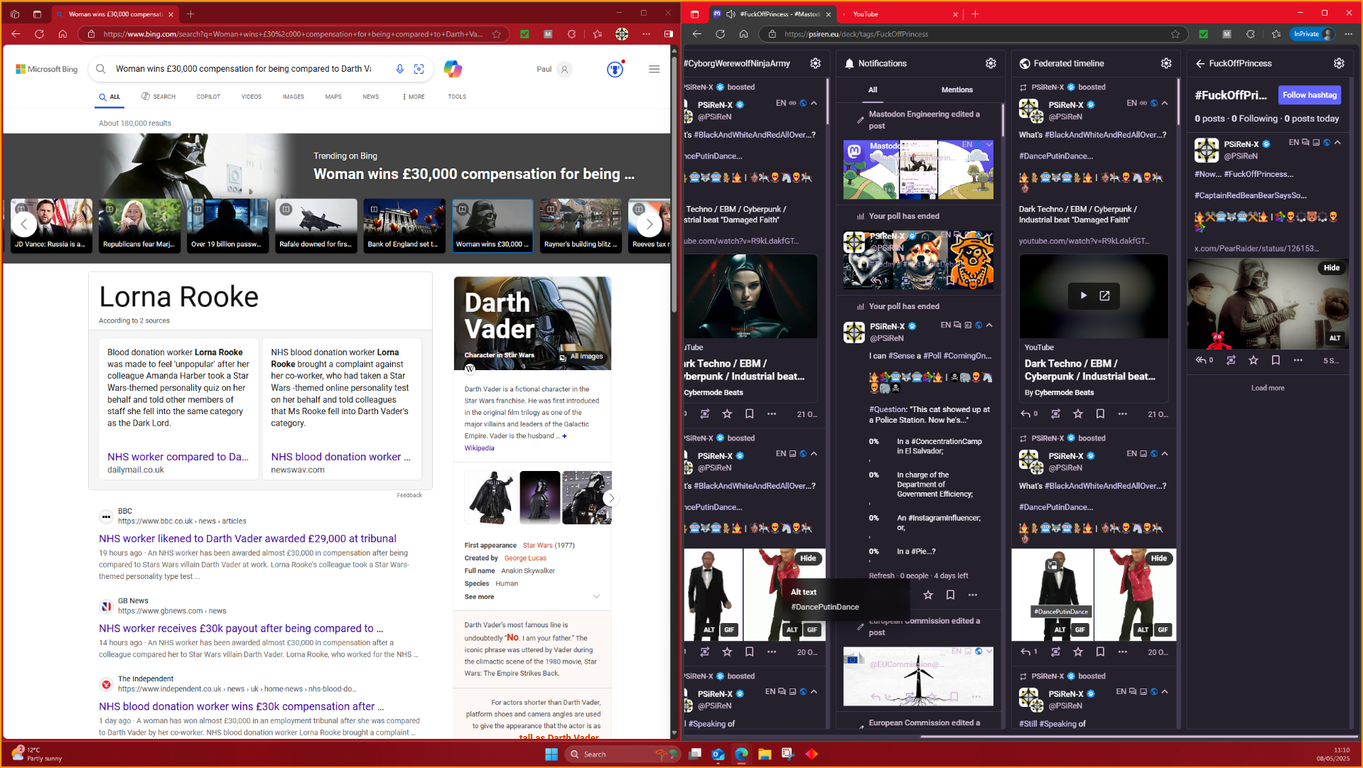Open File Explorer from the taskbar
The width and height of the screenshot is (1363, 768).
[765, 754]
